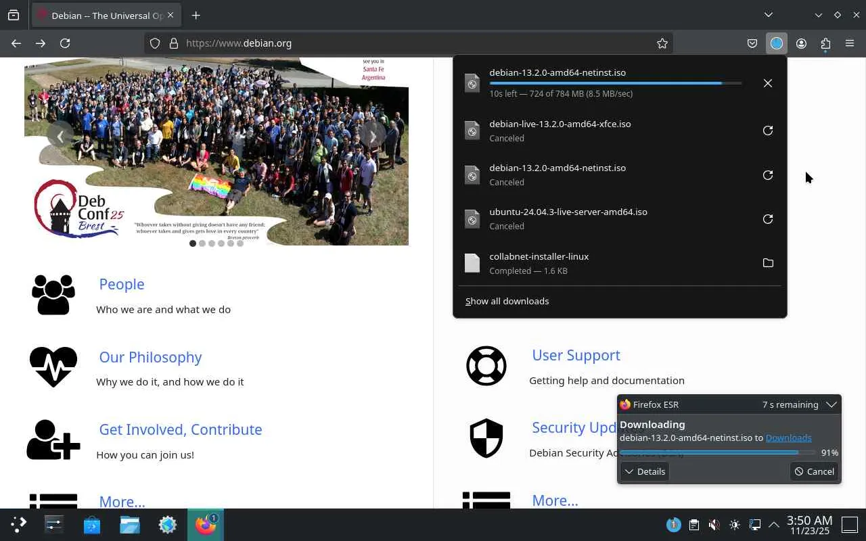Open the Firefox View icon left of the tab
Image resolution: width=866 pixels, height=541 pixels.
14,15
